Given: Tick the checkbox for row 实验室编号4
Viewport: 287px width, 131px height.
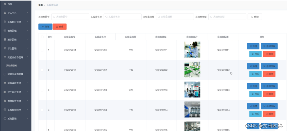Looking at the screenshot, I should pyautogui.click(x=42, y=110).
